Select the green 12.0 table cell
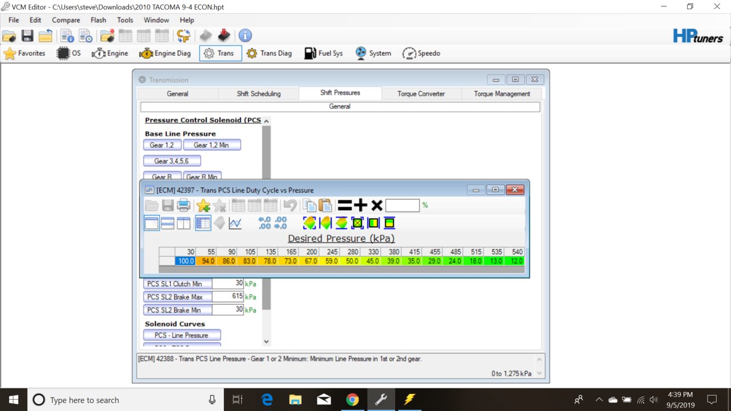The height and width of the screenshot is (411, 731). click(514, 261)
